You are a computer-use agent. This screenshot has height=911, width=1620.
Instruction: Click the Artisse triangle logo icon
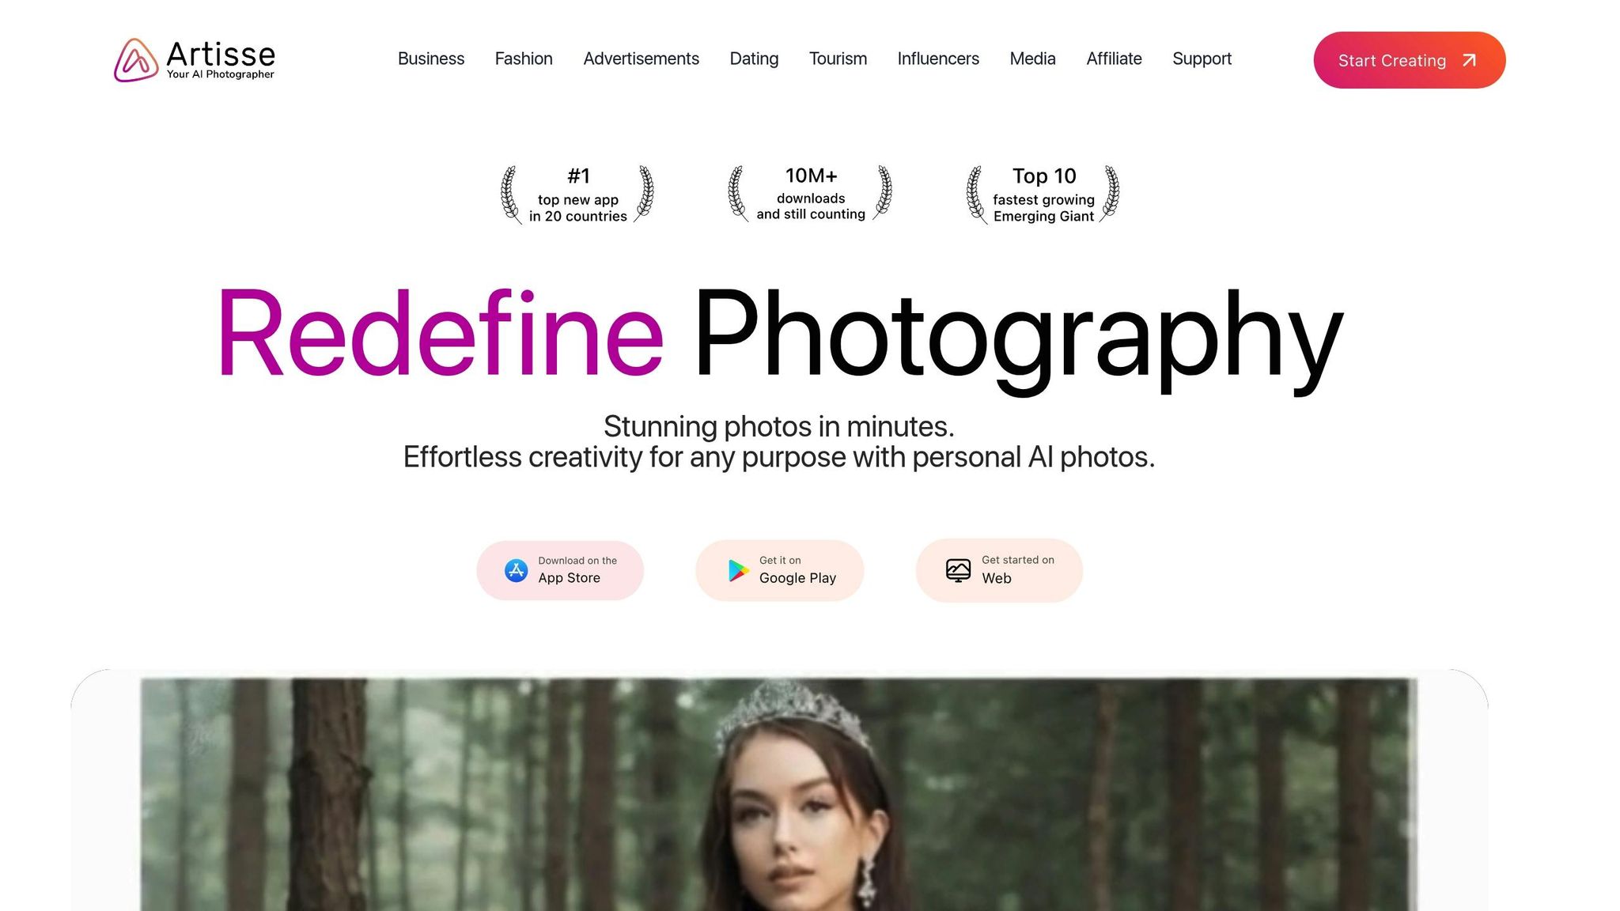tap(136, 60)
